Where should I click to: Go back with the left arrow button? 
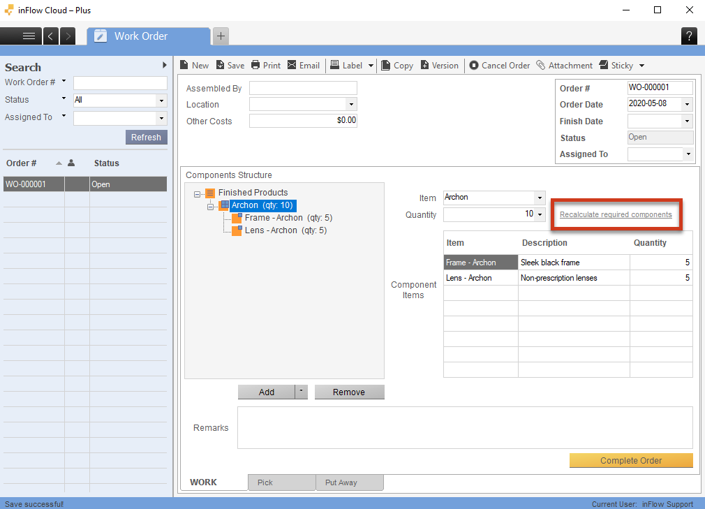51,36
